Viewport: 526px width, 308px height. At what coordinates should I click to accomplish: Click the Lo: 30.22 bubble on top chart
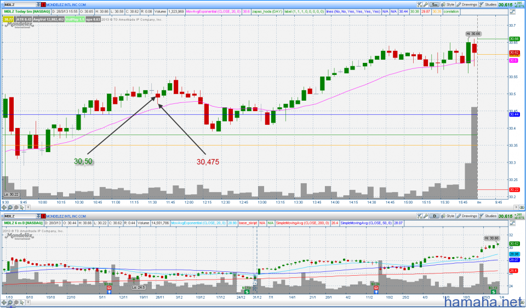tap(11, 195)
